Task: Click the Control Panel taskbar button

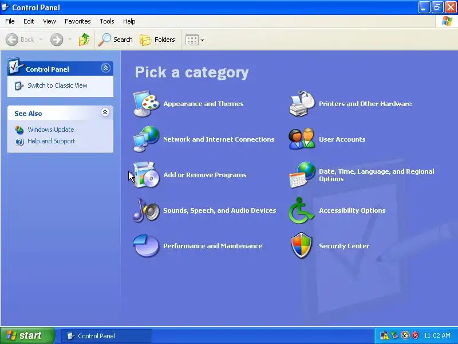Action: pyautogui.click(x=106, y=336)
